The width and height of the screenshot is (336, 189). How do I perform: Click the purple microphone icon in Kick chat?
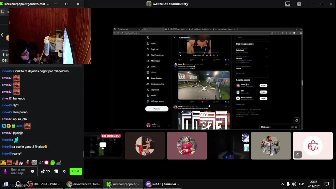coord(5,171)
